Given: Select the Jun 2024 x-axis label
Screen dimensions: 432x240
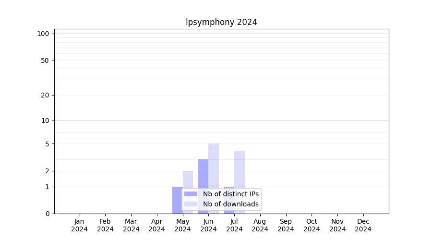Looking at the screenshot, I should (x=208, y=225).
